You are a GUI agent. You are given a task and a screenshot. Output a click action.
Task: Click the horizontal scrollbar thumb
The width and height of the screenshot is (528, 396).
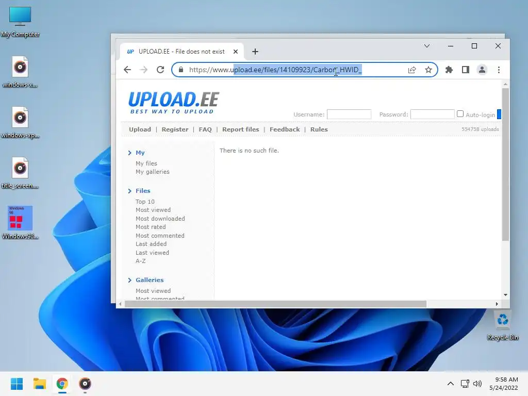tap(275, 304)
